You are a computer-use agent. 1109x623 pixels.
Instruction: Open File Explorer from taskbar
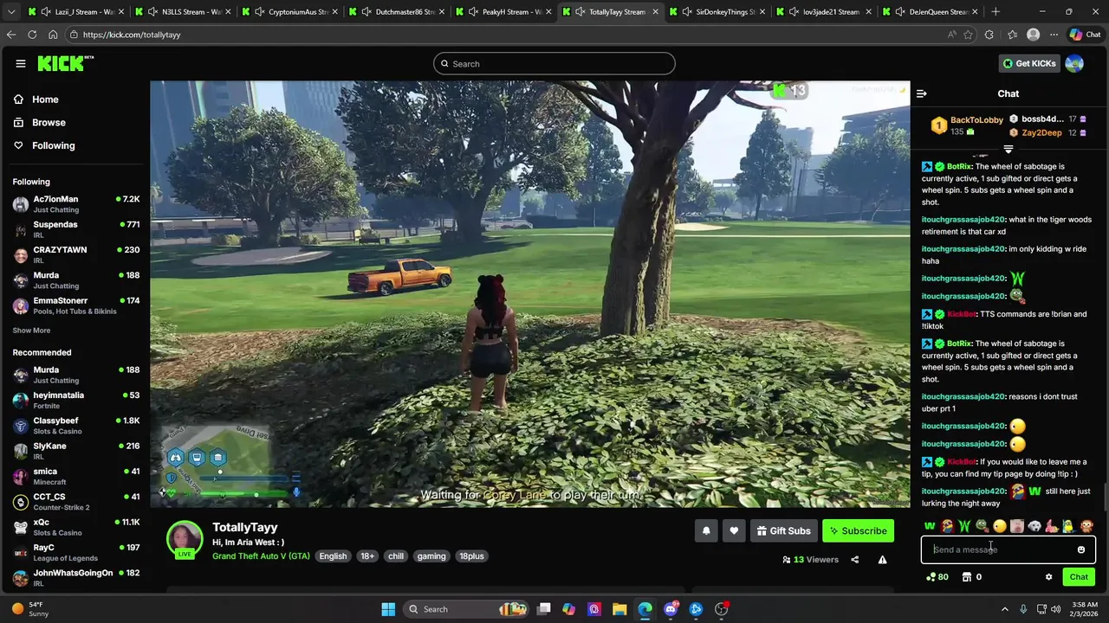pos(619,609)
